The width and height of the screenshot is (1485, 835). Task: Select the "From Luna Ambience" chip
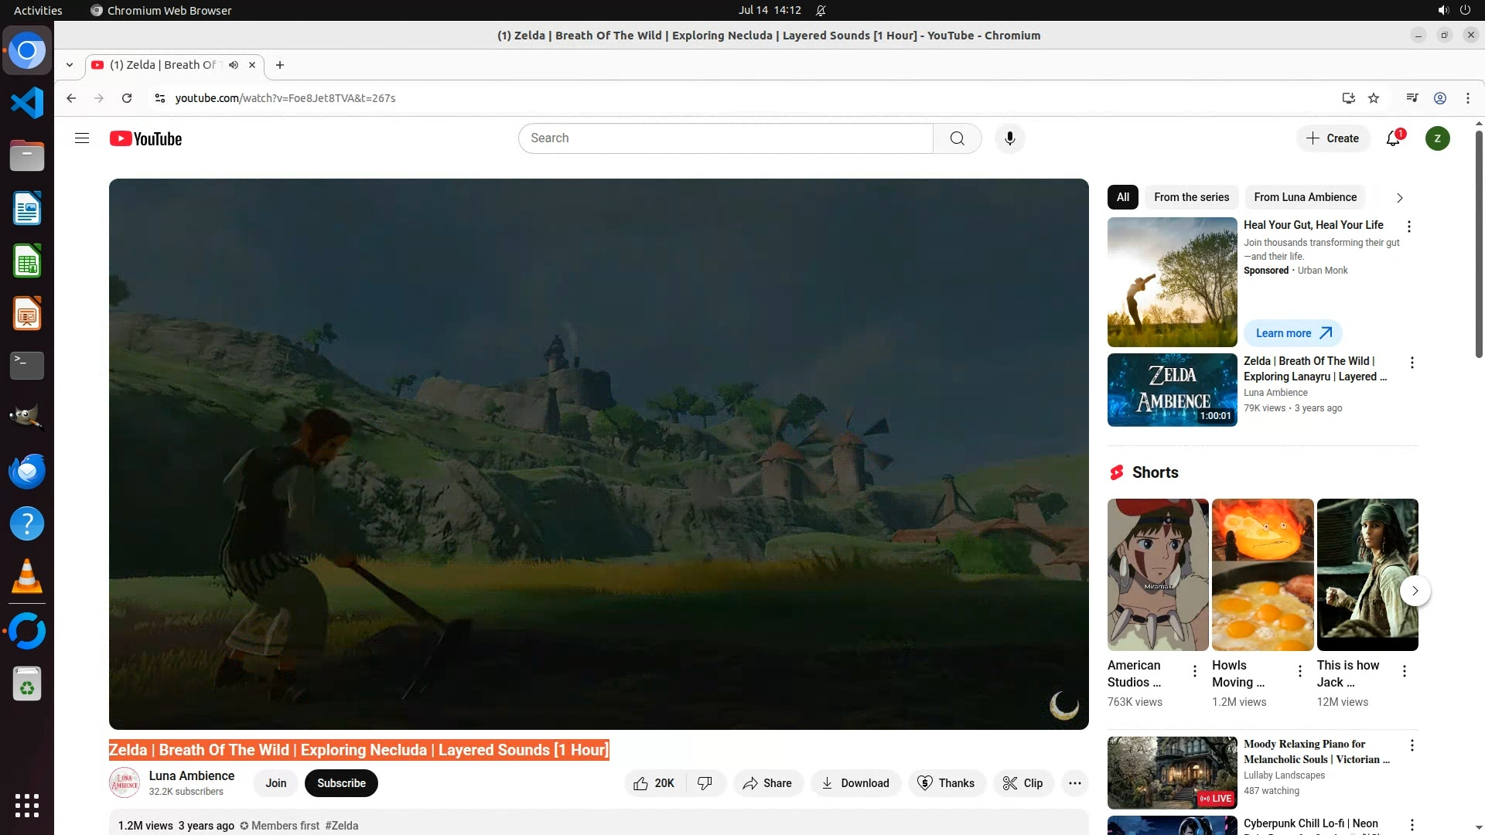pyautogui.click(x=1305, y=197)
